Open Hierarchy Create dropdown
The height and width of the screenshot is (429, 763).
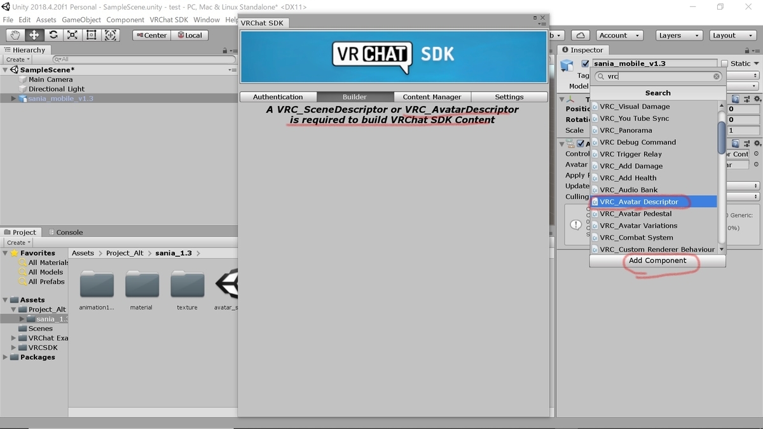pyautogui.click(x=18, y=59)
